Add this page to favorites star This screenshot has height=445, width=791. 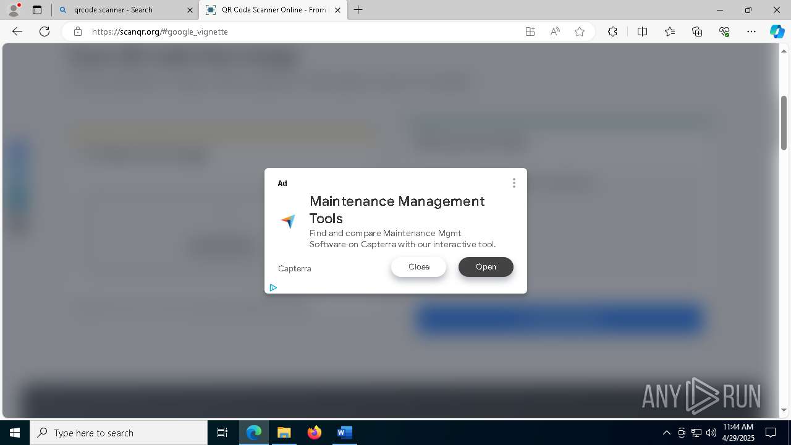(x=580, y=32)
